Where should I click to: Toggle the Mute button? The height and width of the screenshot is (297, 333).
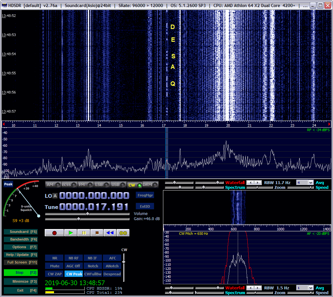(55, 266)
